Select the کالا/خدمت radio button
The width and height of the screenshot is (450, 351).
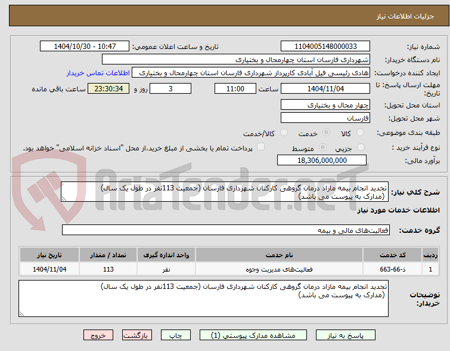tap(284, 133)
